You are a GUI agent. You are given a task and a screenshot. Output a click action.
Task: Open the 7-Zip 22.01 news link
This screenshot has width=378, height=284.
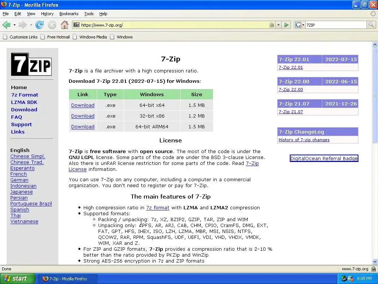point(291,67)
